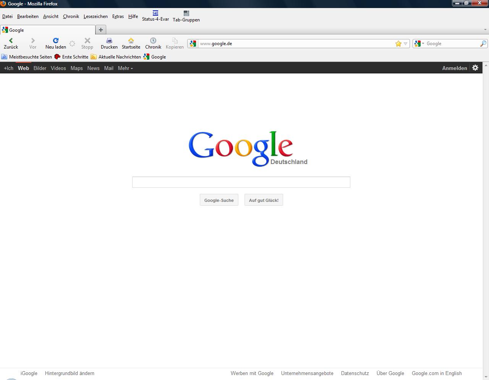The height and width of the screenshot is (380, 489).
Task: Open News from the Google bar
Action: click(93, 68)
